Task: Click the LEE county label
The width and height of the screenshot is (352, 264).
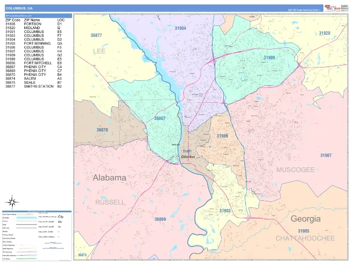Action: tap(99, 51)
